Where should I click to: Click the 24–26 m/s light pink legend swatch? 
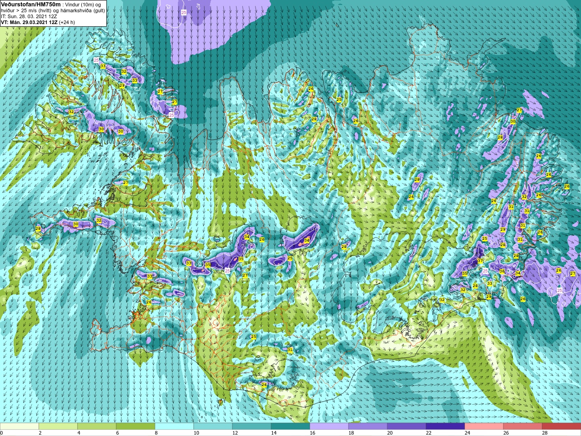click(484, 426)
